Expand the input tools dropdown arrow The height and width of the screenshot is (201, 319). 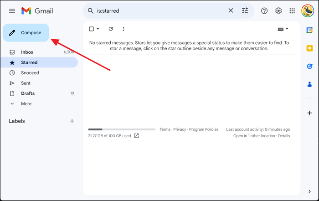click(287, 29)
